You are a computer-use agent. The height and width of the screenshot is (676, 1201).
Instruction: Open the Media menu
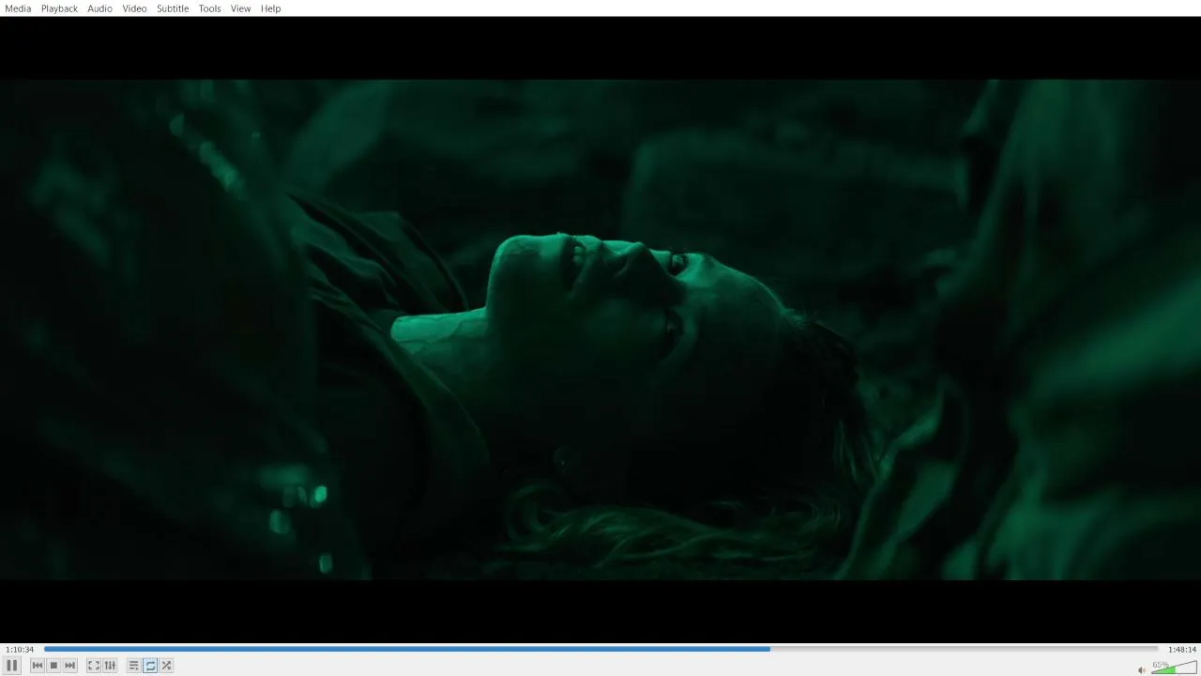pos(18,8)
